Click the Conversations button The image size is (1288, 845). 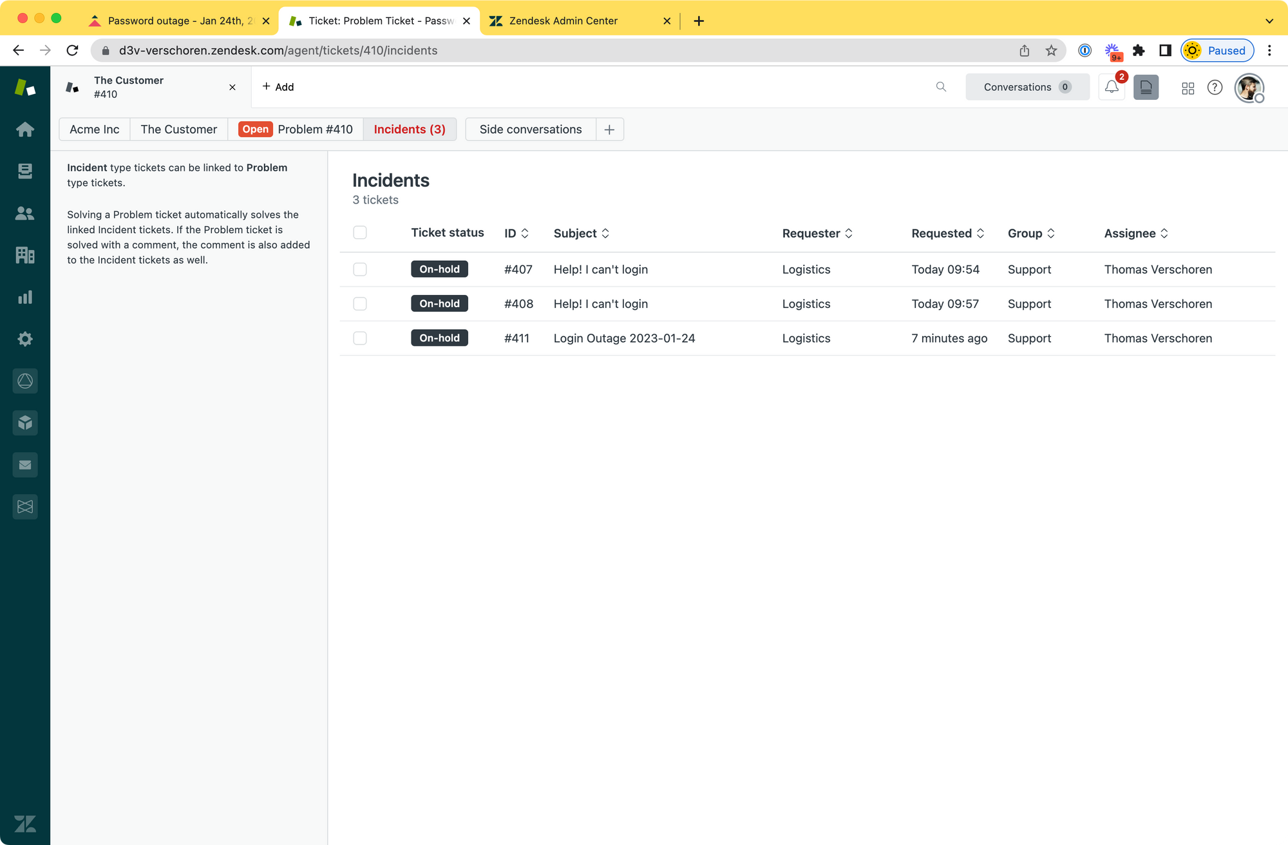(x=1027, y=87)
